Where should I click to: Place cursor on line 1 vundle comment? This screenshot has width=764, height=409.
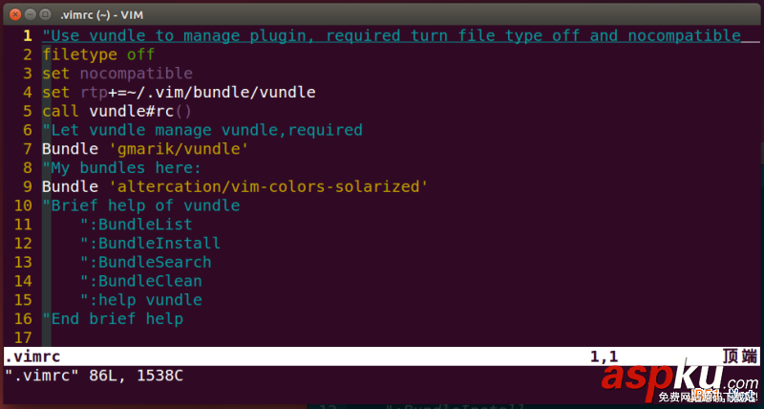click(x=392, y=35)
